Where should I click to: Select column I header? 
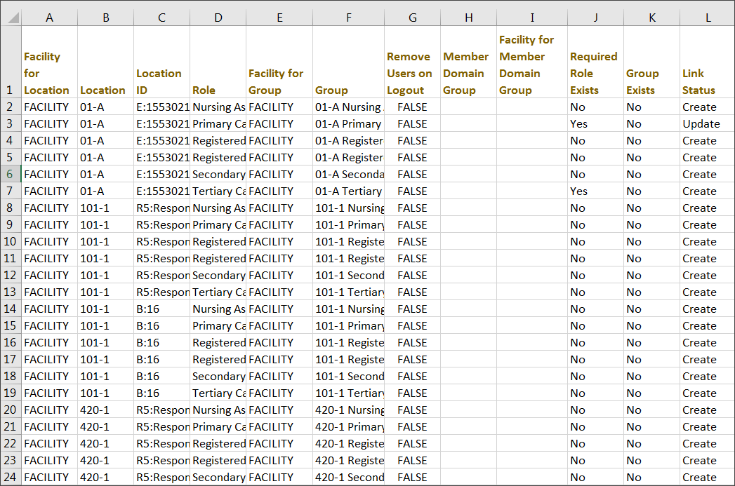(x=532, y=18)
